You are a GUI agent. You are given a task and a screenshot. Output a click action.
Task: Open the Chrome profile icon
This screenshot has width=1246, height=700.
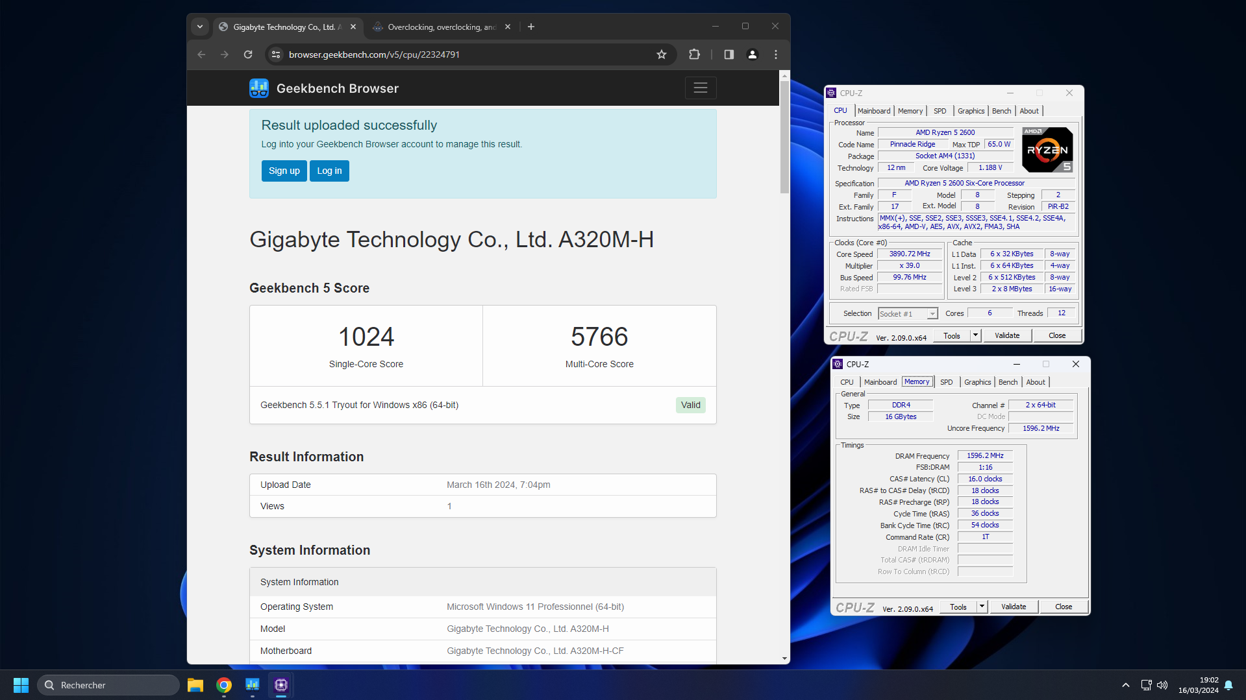(753, 54)
